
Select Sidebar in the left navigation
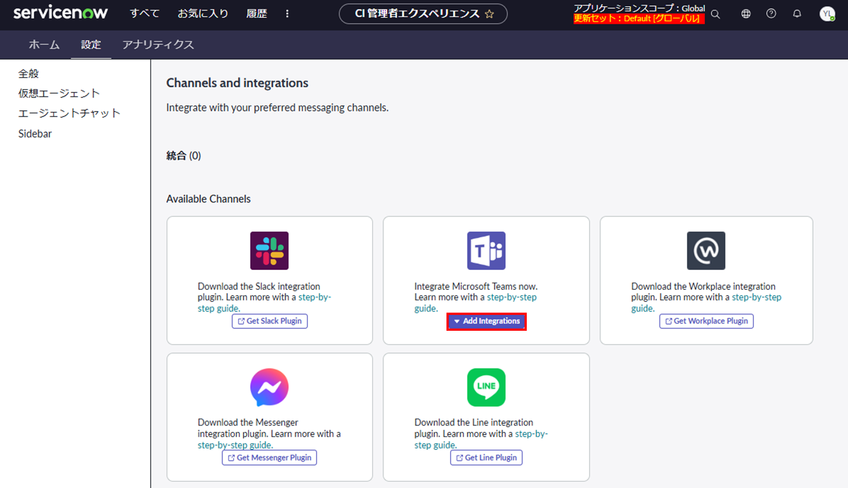[x=35, y=134]
